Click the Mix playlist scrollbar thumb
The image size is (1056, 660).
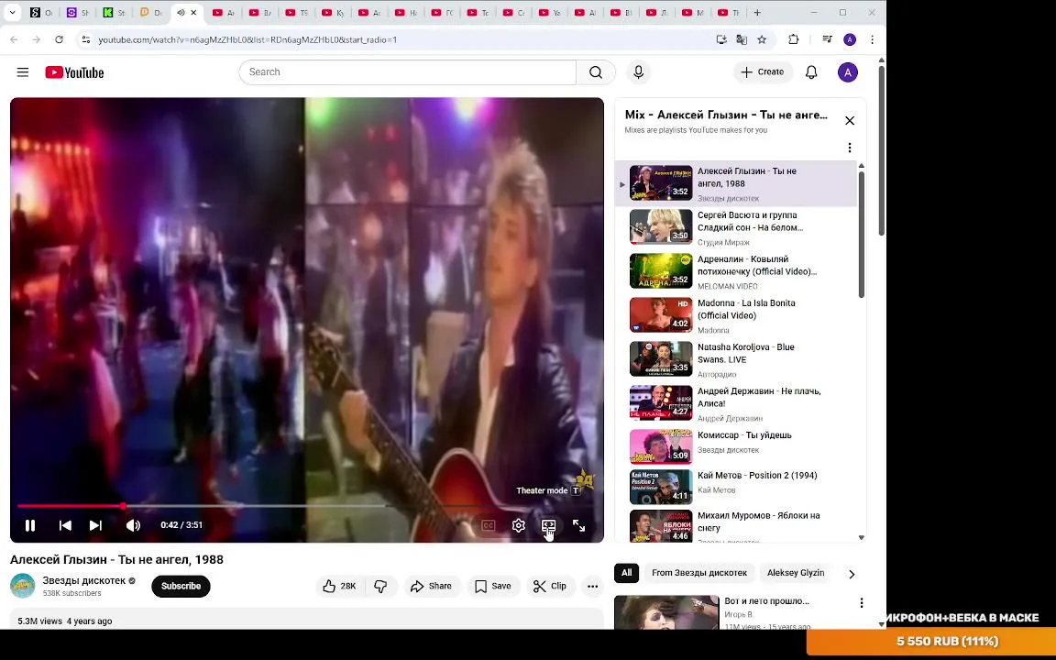tap(862, 235)
